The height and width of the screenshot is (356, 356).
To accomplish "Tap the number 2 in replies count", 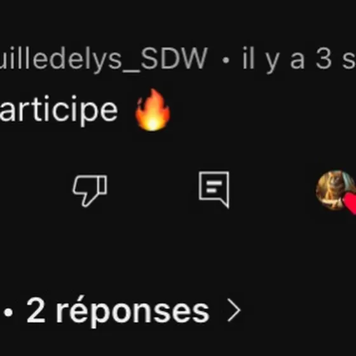I will click(36, 310).
